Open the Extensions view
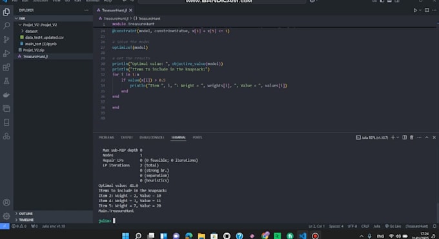439x239 pixels. pyautogui.click(x=6, y=67)
